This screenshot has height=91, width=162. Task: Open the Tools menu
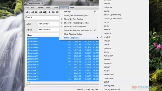click(x=48, y=8)
